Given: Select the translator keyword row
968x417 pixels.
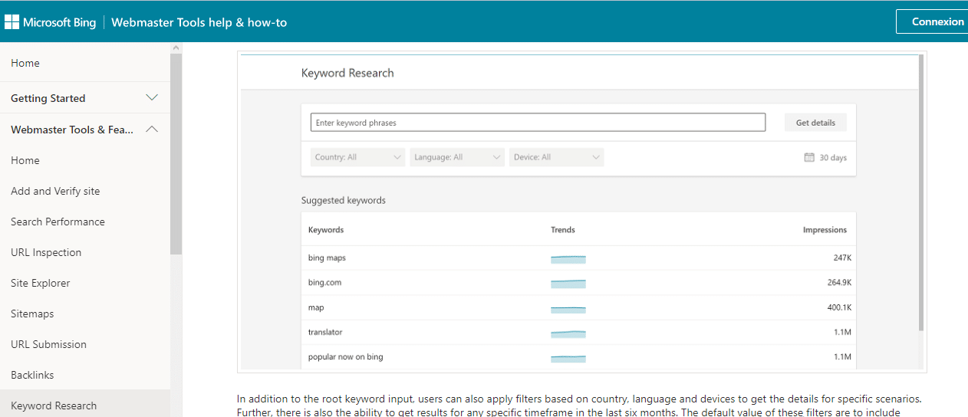Looking at the screenshot, I should (x=579, y=332).
